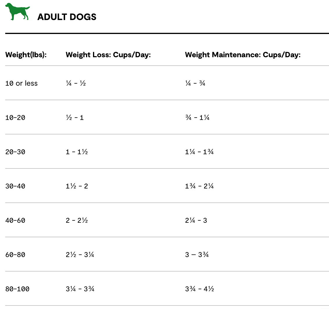Select the "10 or less" weight cell

click(x=22, y=83)
